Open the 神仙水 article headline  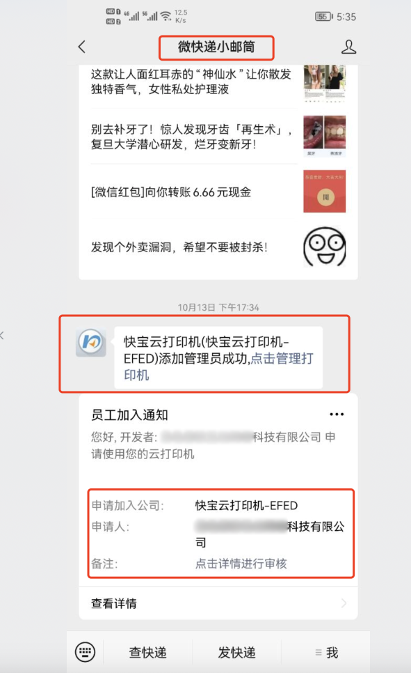point(191,82)
